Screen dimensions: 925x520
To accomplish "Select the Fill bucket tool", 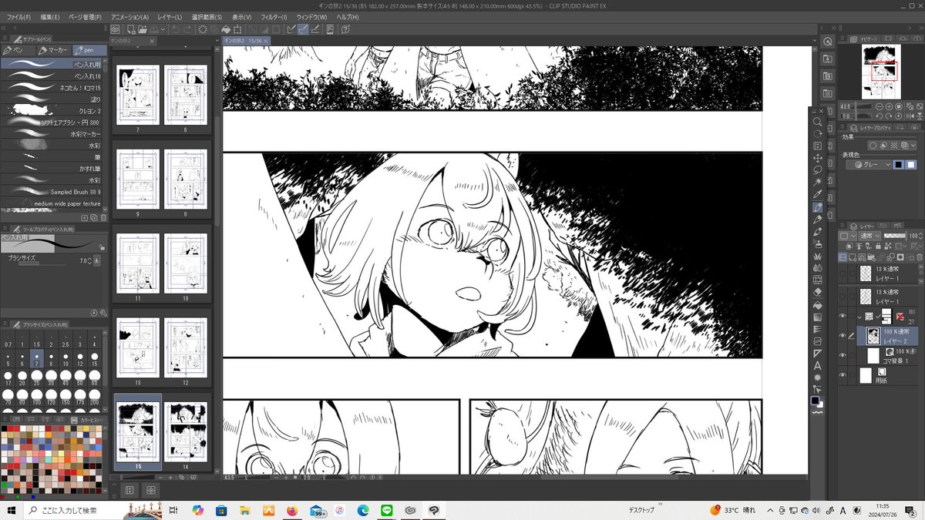I will coord(817,305).
